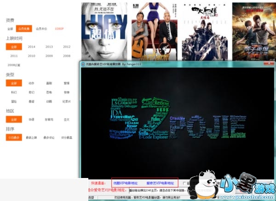Image resolution: width=276 pixels, height=201 pixels.
Task: Tick the checkbox right of the VIP links
Action: [x=184, y=184]
